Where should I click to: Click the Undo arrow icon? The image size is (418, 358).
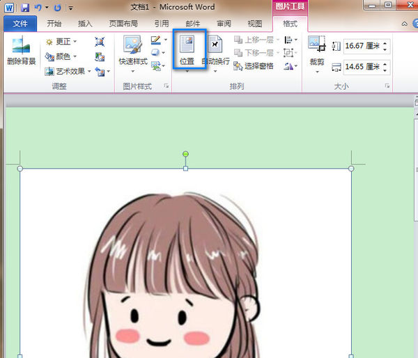pyautogui.click(x=39, y=8)
